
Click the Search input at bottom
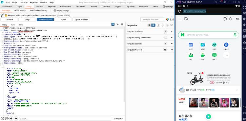point(65,119)
